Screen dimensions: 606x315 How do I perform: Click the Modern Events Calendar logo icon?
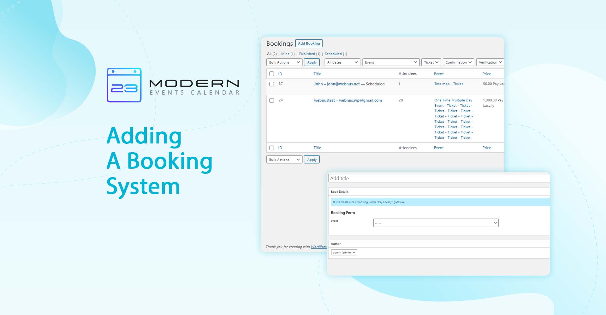[x=124, y=85]
